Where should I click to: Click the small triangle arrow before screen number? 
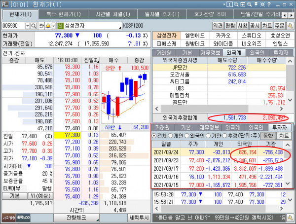[x=224, y=4]
